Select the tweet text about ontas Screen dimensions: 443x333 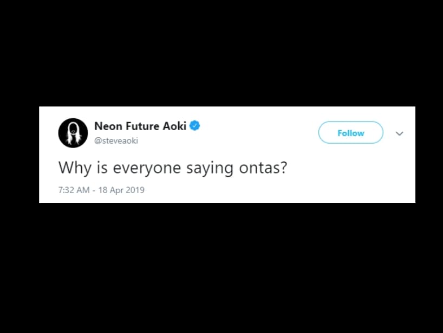pos(172,168)
